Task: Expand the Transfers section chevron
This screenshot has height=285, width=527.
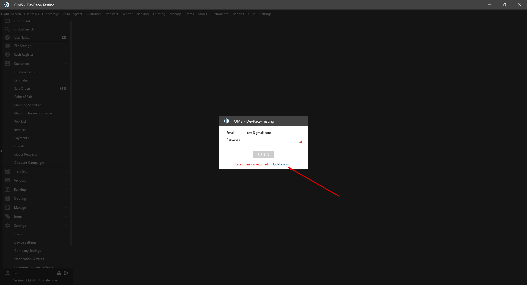Action: tap(66, 171)
